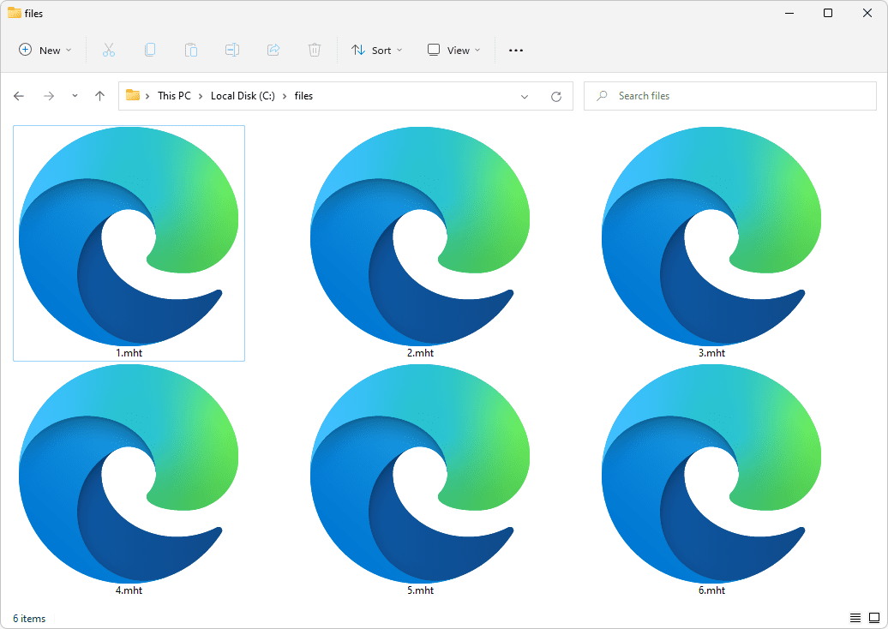Refresh the files folder

coord(556,96)
